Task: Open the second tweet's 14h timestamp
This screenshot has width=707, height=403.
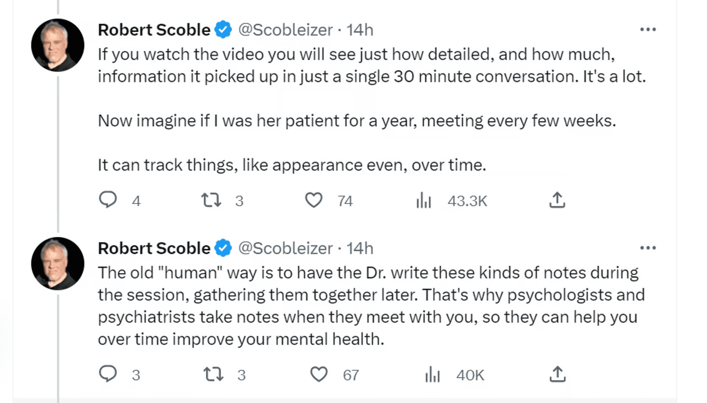Action: click(x=360, y=248)
